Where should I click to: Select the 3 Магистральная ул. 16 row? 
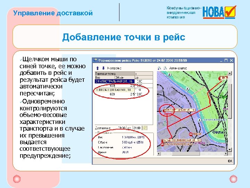115,81
